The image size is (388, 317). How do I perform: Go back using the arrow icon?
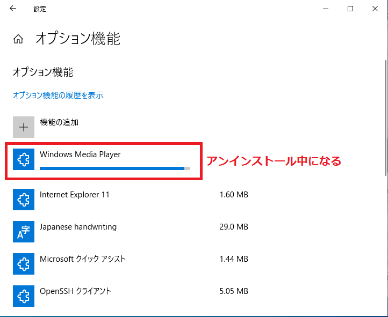(12, 9)
